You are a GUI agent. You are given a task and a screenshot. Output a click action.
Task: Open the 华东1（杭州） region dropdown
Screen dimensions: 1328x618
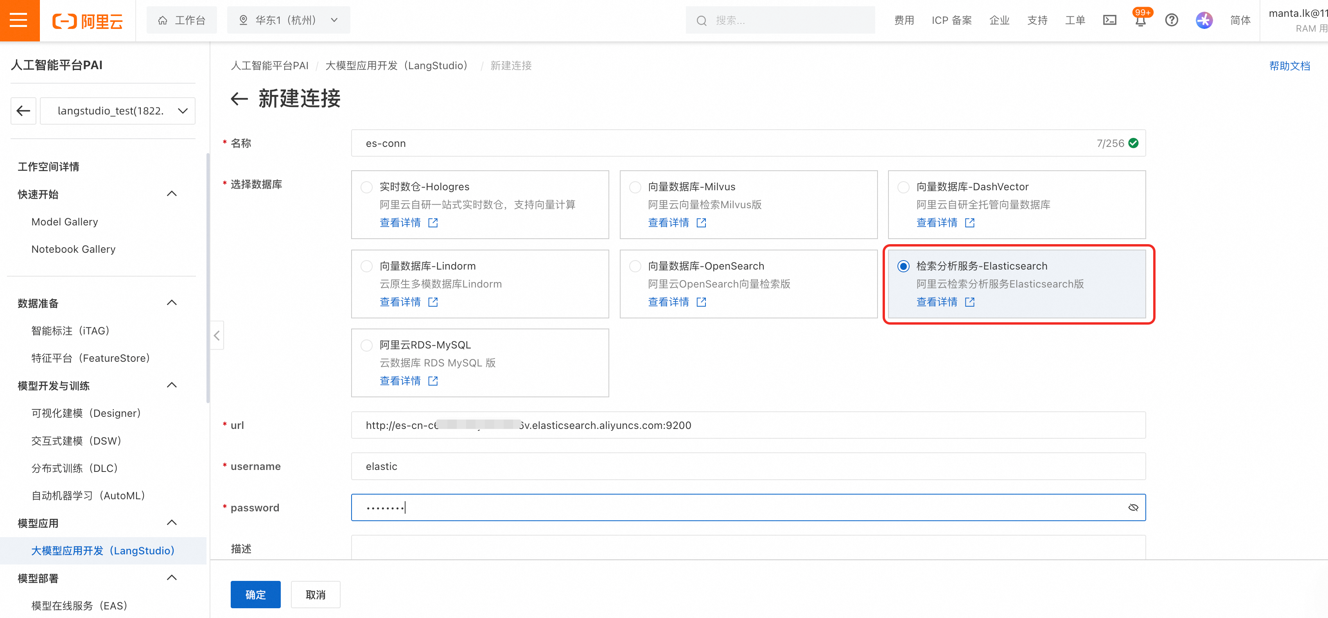coord(288,20)
